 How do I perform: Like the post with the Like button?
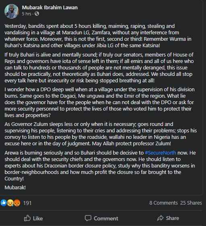coord(33,218)
